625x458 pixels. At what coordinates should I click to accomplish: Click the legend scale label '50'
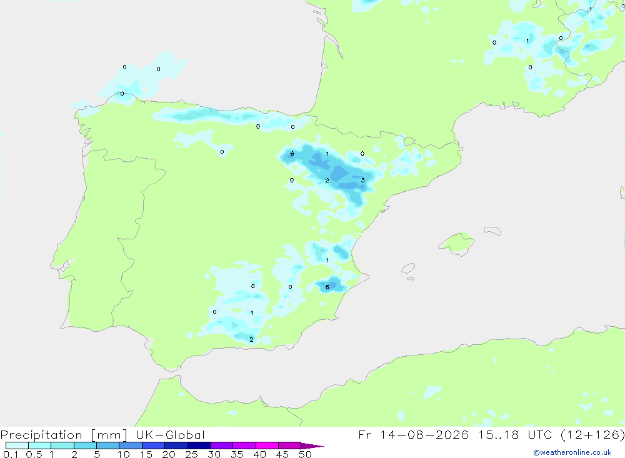pyautogui.click(x=306, y=454)
